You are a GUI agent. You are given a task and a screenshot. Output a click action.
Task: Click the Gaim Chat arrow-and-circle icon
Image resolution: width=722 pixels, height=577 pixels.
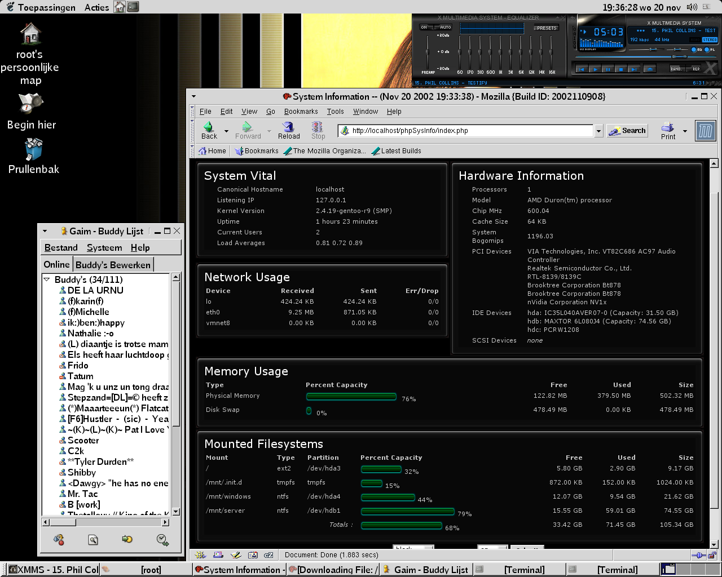(127, 539)
